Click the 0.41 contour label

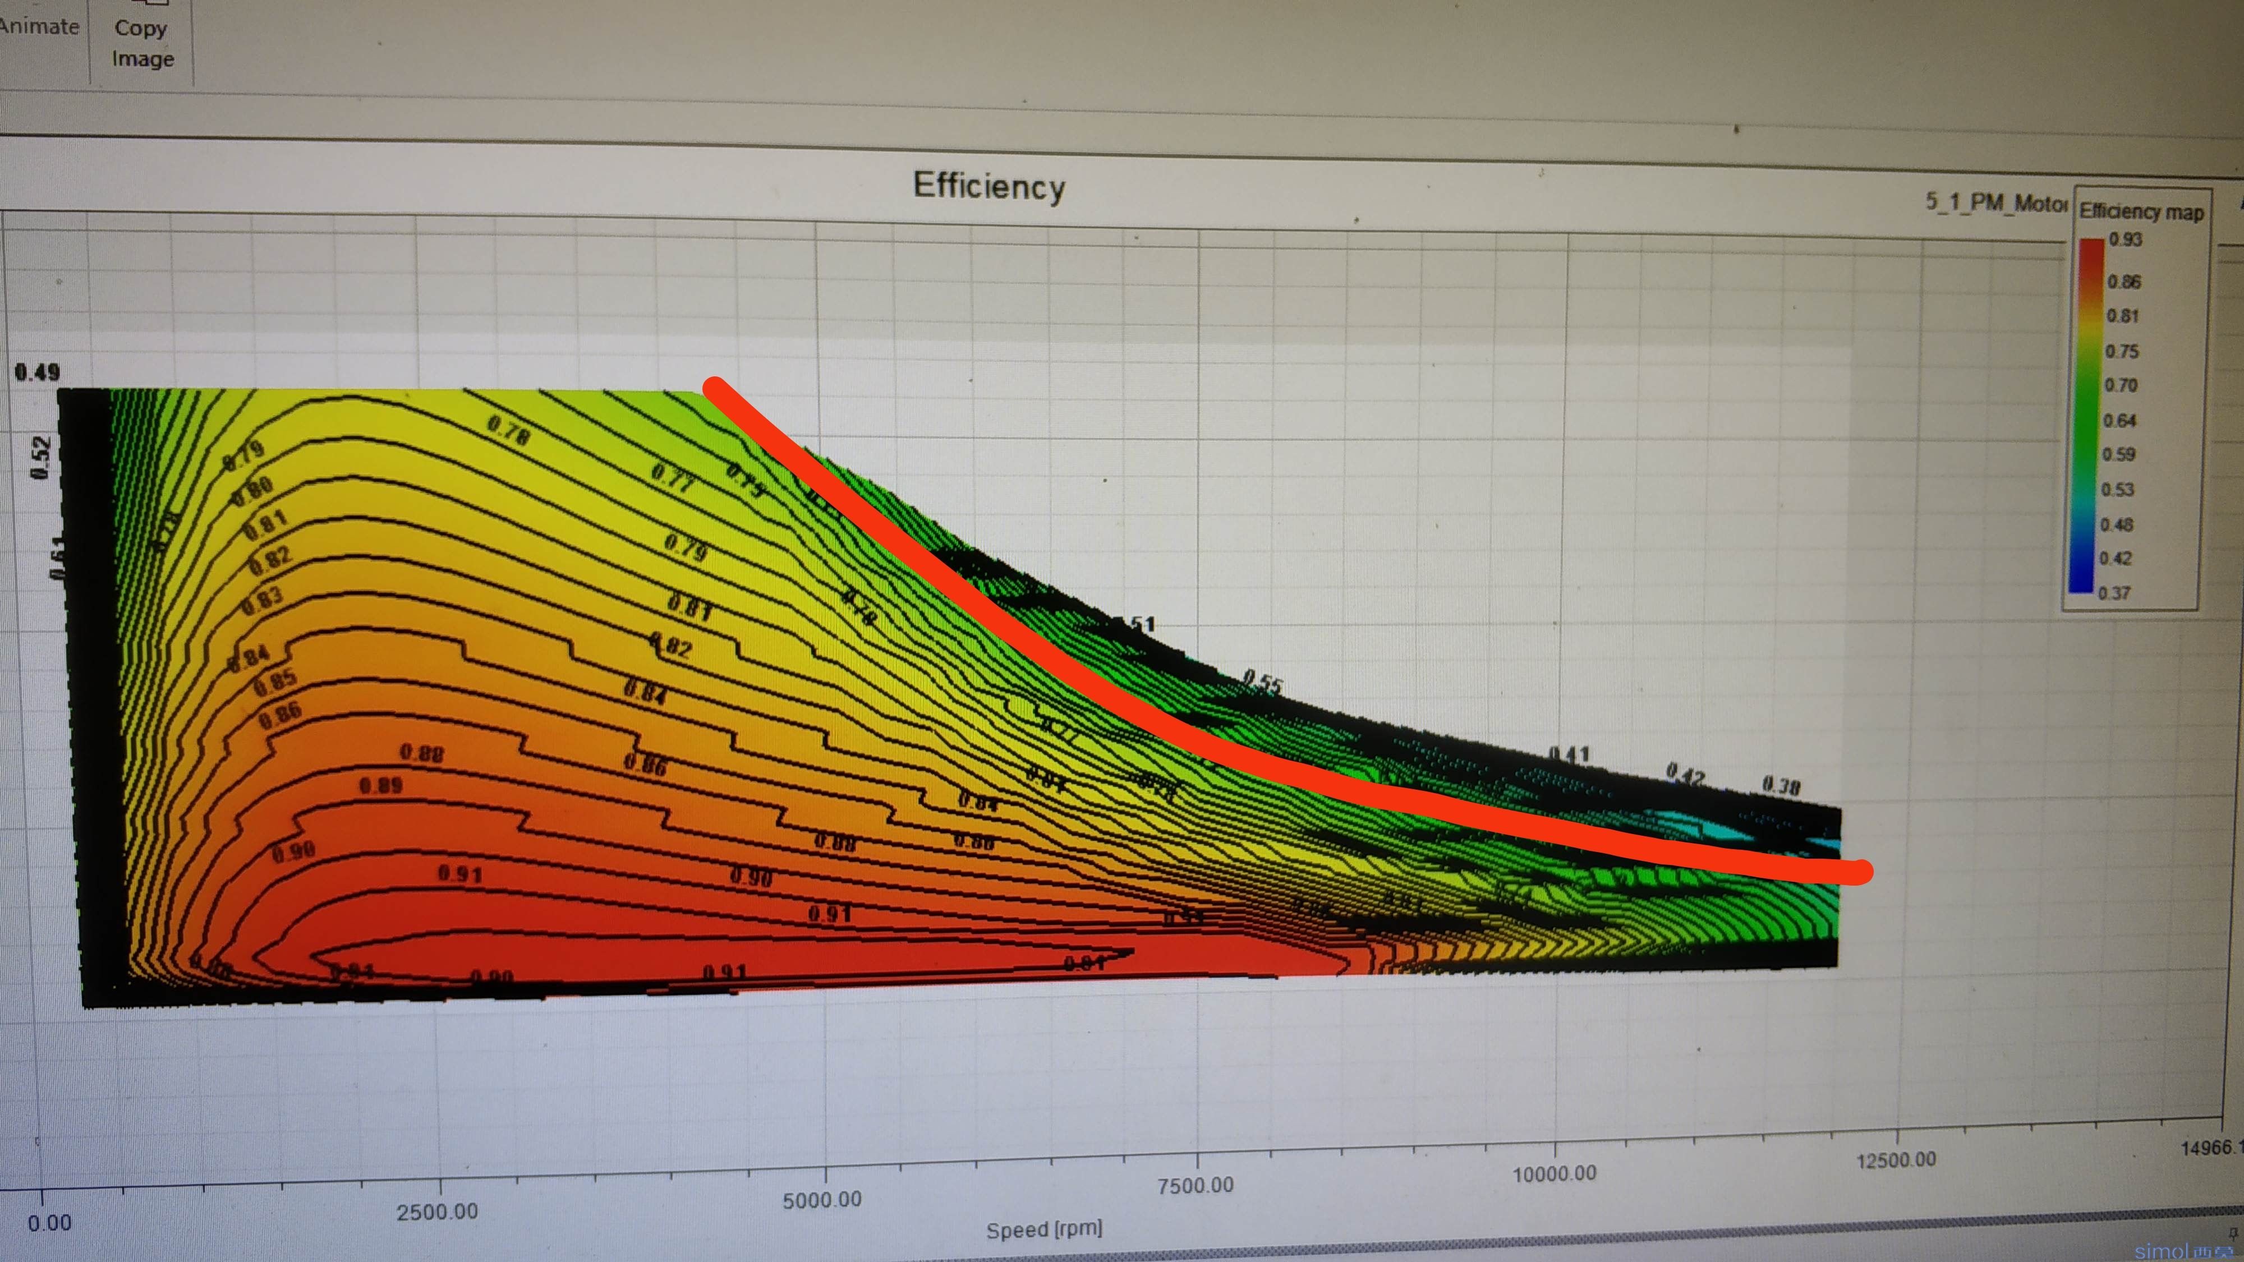tap(1569, 754)
